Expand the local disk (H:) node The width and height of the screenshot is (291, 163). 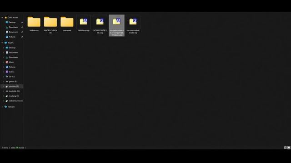coord(3,91)
